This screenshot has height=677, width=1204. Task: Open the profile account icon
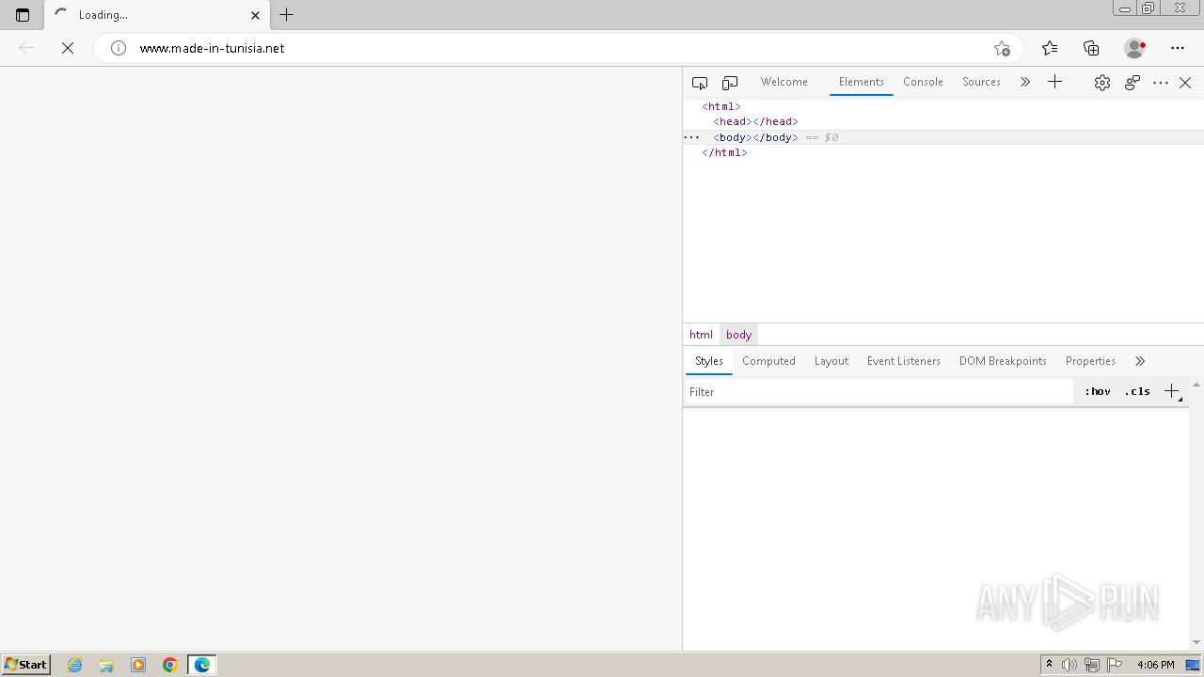1134,48
